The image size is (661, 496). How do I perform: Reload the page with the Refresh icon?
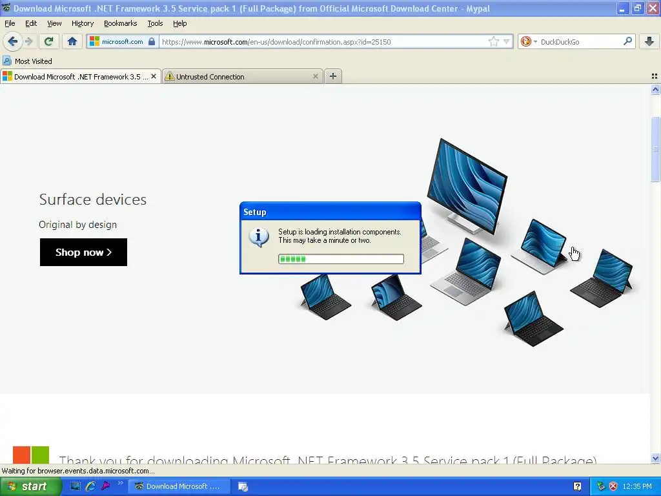pos(48,41)
